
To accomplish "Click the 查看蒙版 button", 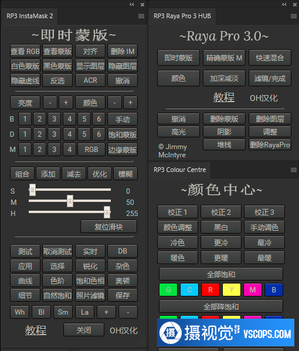I will coord(57,51).
